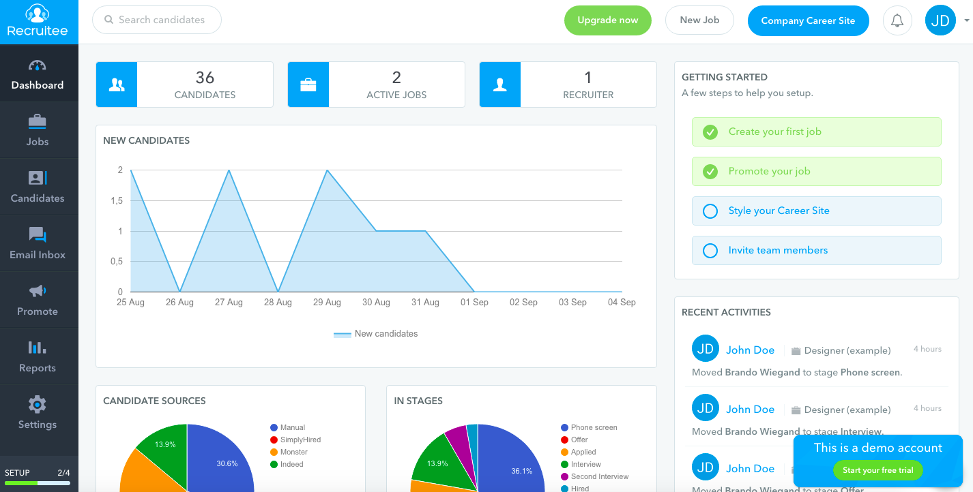Click the active jobs briefcase icon tile

point(308,84)
